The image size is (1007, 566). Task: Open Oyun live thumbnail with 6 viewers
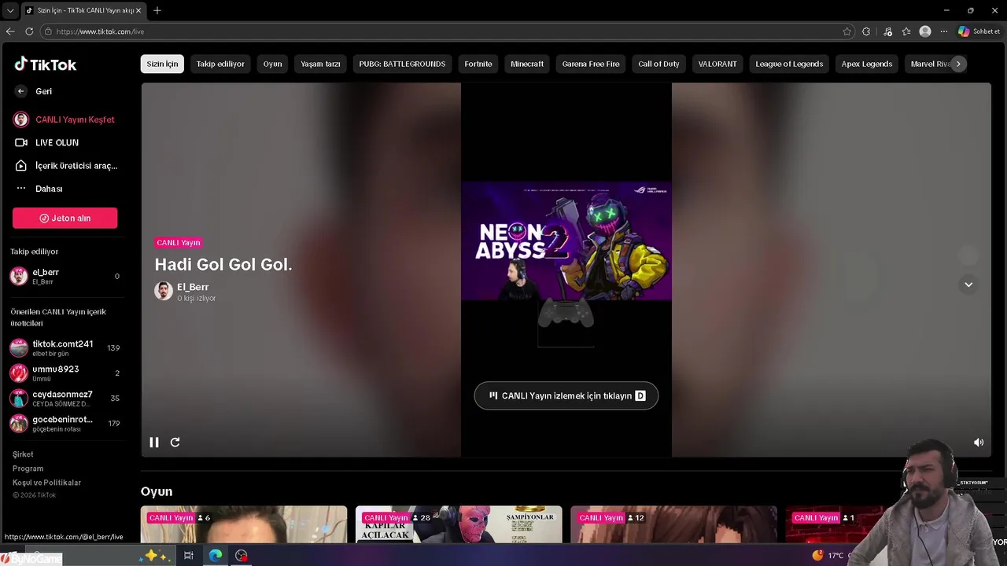(x=244, y=524)
